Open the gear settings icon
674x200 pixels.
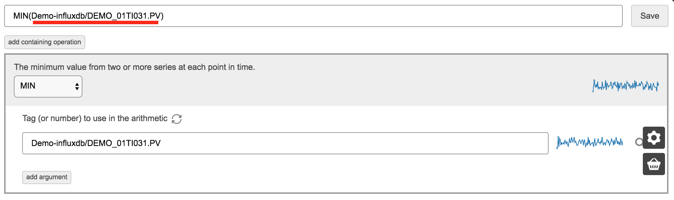(x=654, y=138)
